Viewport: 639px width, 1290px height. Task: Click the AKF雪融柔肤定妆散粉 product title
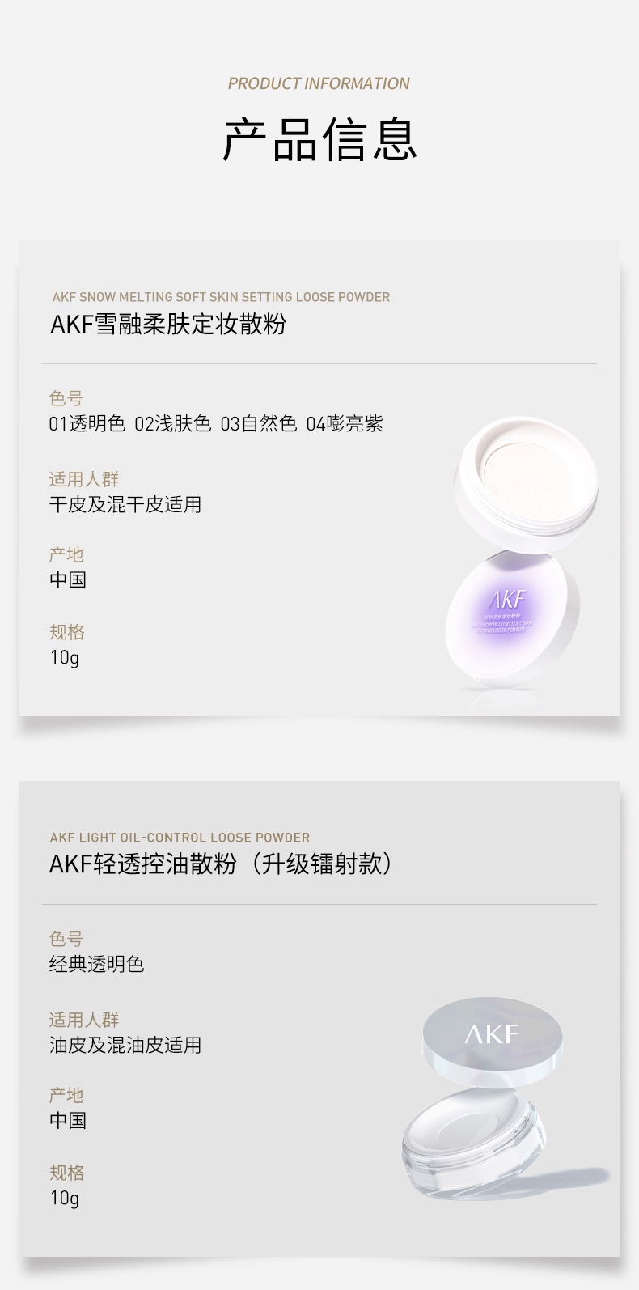[168, 325]
